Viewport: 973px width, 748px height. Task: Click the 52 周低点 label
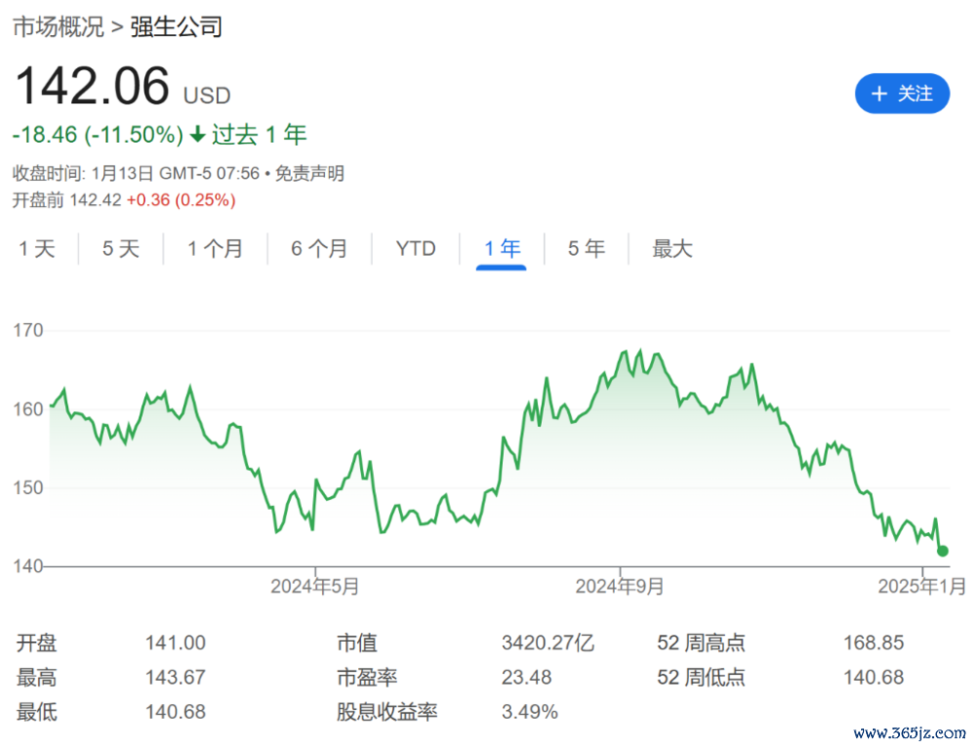(x=702, y=677)
